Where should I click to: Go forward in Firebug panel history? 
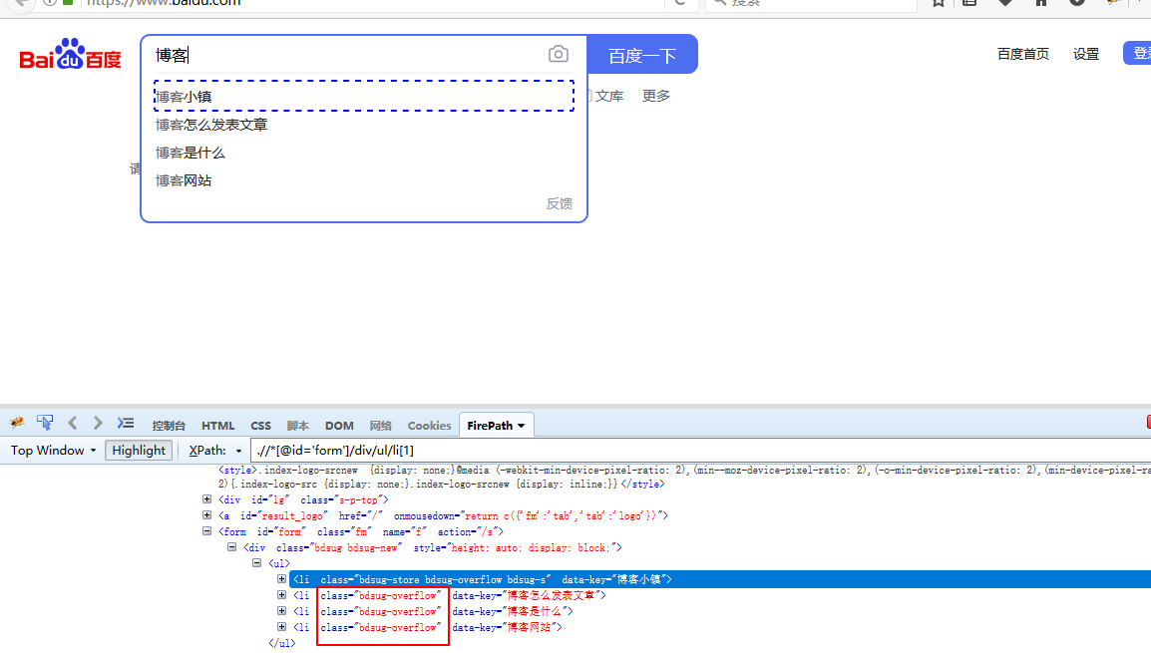98,423
